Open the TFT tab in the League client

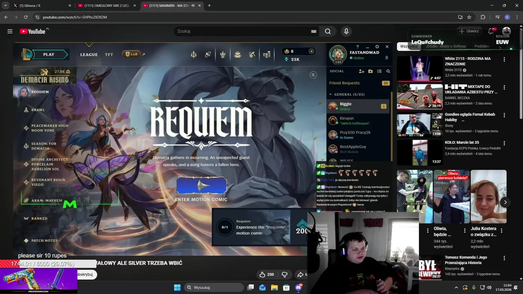(109, 54)
